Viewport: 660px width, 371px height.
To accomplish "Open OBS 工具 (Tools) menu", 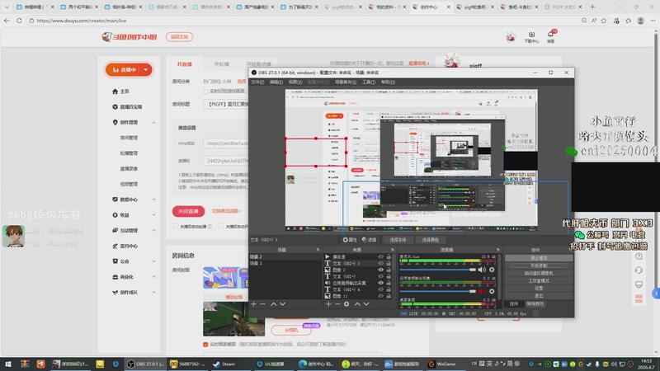I will click(369, 82).
